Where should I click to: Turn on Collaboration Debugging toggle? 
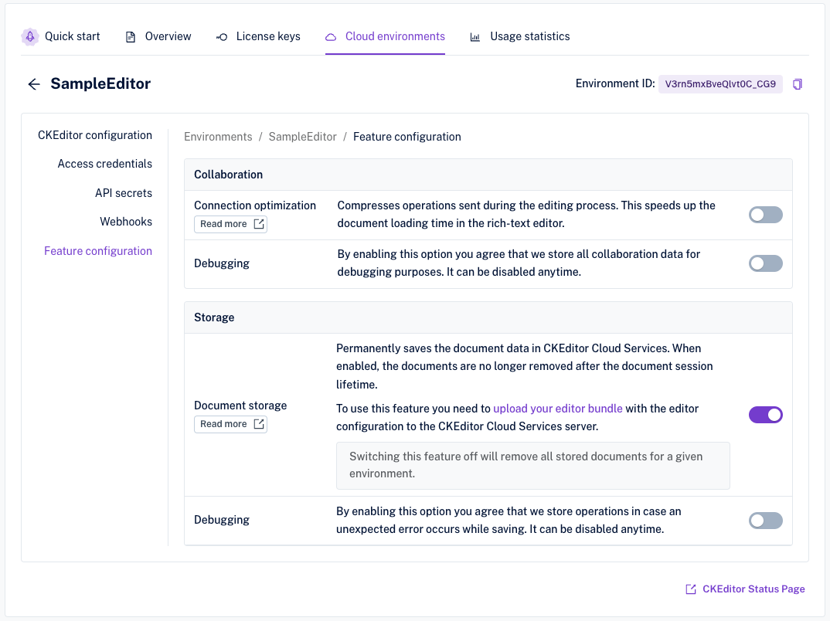pyautogui.click(x=765, y=263)
